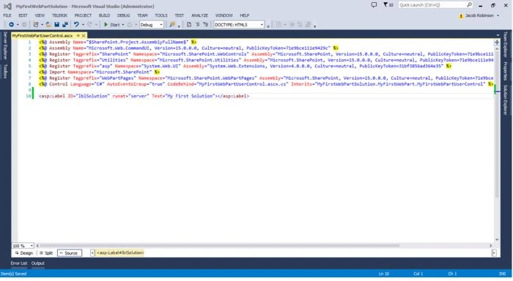Screen dimensions: 513x281
Task: Open the DOCTYPE: HTML5 dropdown
Action: pyautogui.click(x=239, y=24)
